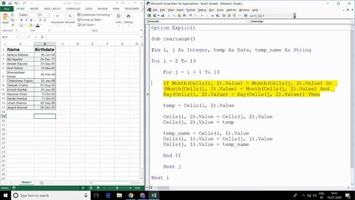Click the Borders icon in Font group

point(21,25)
